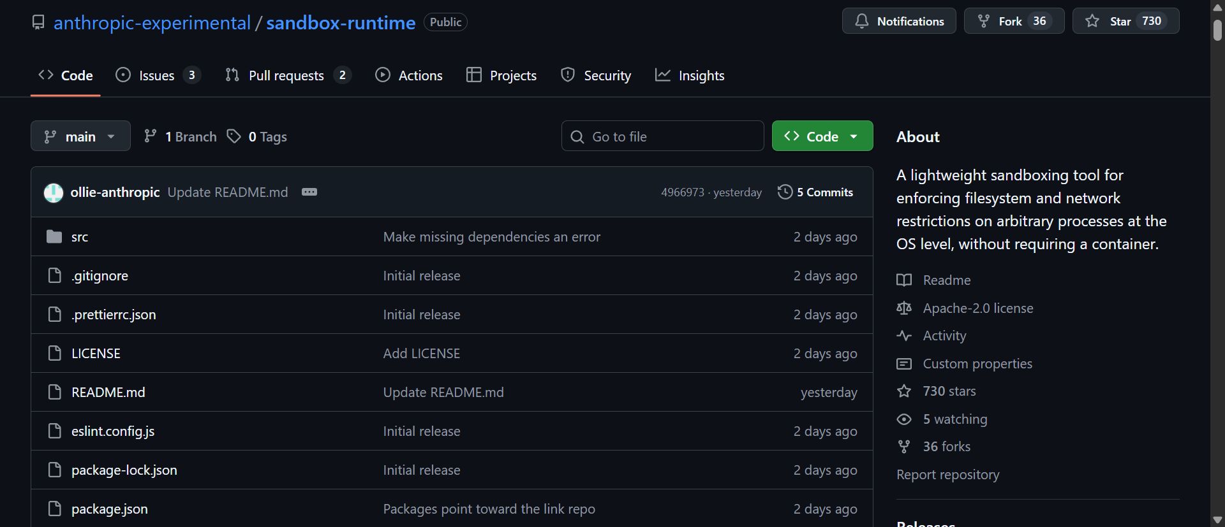Click the Readme book icon
This screenshot has width=1225, height=527.
[x=904, y=280]
